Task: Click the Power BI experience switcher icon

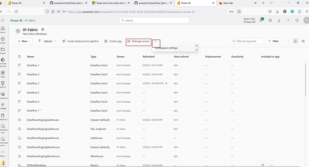Action: click(3, 163)
